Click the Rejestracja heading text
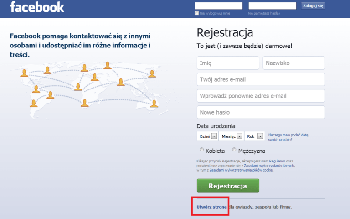The image size is (350, 219). [225, 33]
